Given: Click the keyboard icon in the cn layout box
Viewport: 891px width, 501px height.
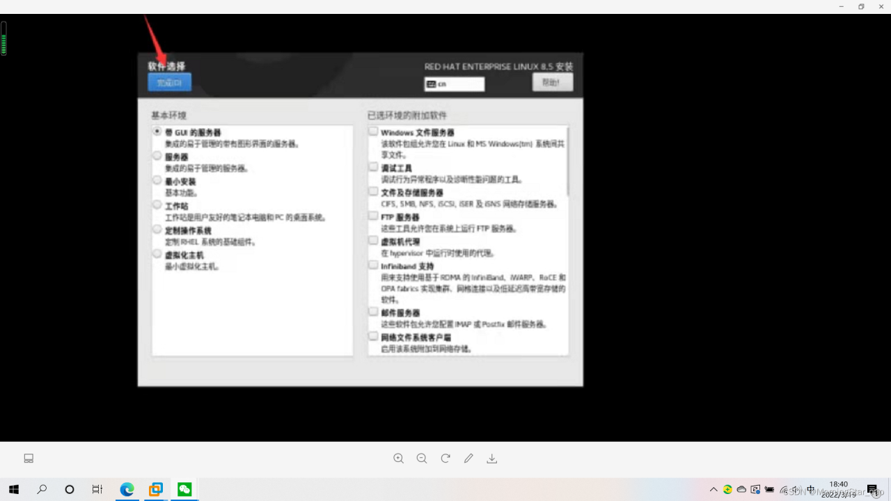Looking at the screenshot, I should pos(431,84).
